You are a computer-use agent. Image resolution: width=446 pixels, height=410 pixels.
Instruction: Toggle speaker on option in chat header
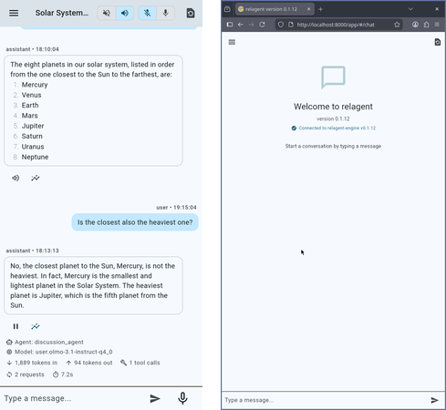[x=125, y=13]
